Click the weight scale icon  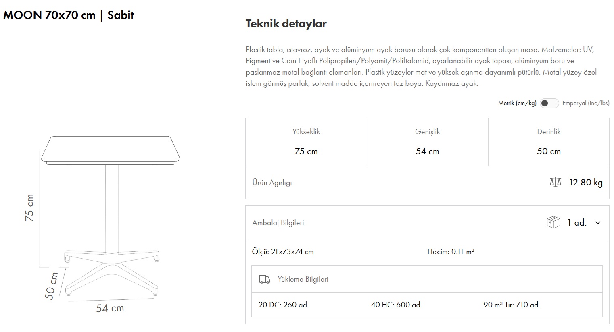click(x=555, y=183)
